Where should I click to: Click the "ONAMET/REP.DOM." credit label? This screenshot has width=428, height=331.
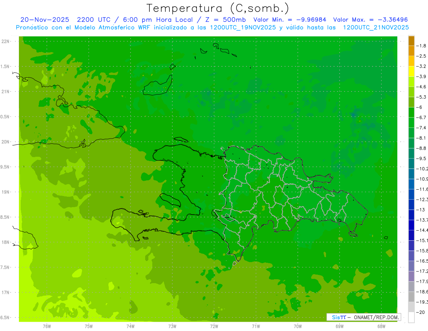click(x=376, y=317)
